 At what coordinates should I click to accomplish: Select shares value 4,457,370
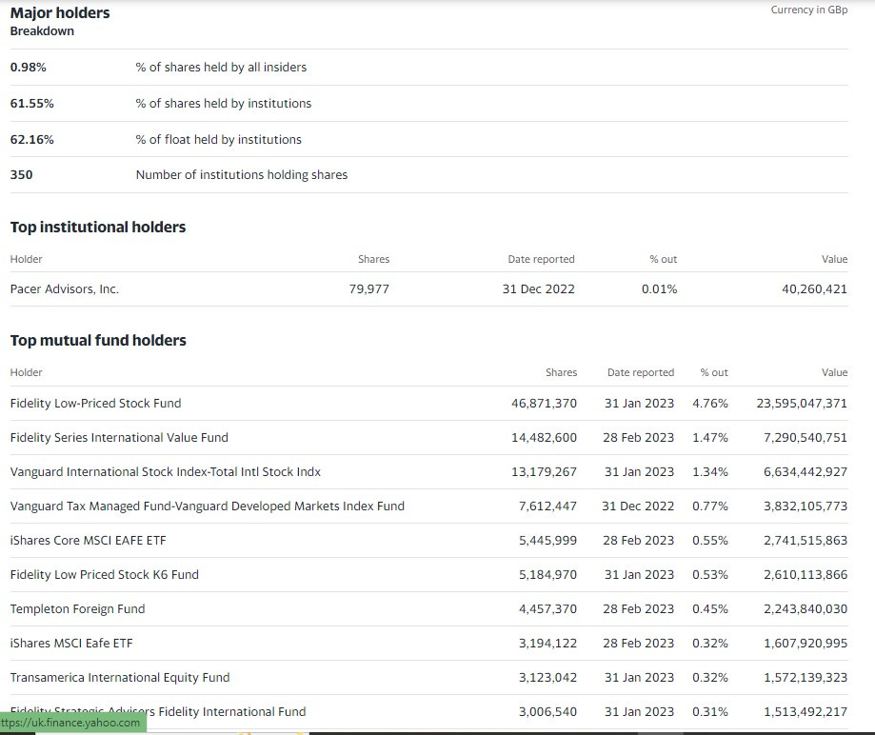point(547,609)
